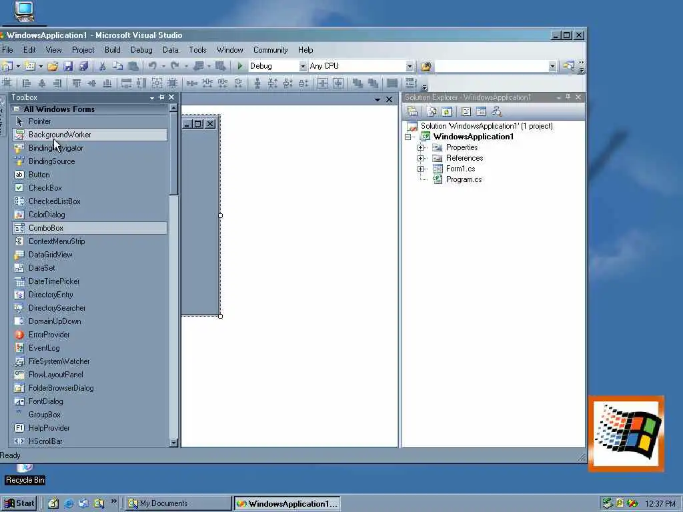The height and width of the screenshot is (512, 683).
Task: Select the Pointer tool in Toolbox
Action: [x=90, y=121]
